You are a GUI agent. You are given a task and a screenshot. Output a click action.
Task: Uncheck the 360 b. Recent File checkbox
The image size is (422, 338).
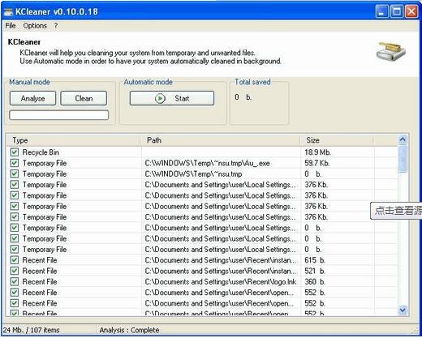(15, 281)
